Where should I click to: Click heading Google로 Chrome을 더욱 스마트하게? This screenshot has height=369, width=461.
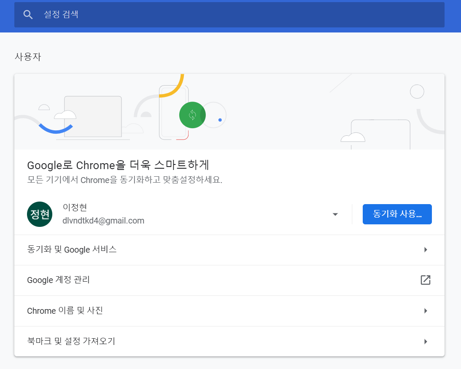pyautogui.click(x=118, y=165)
